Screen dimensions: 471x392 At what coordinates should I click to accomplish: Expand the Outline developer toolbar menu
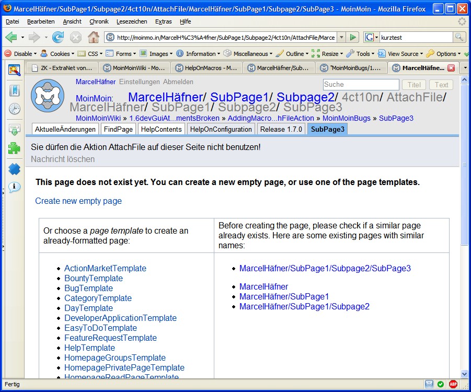pos(292,54)
